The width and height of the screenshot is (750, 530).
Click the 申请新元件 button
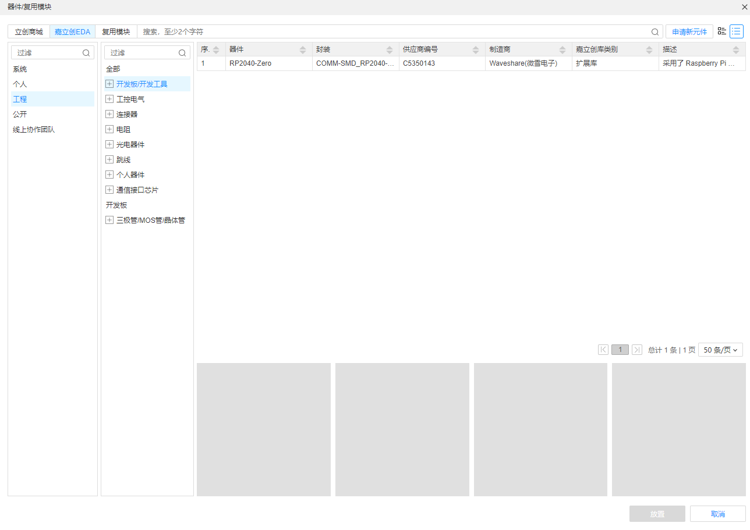point(689,32)
